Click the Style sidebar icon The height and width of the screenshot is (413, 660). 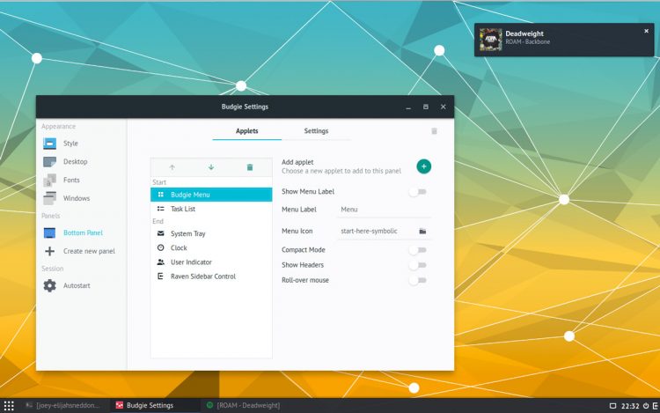tap(49, 144)
